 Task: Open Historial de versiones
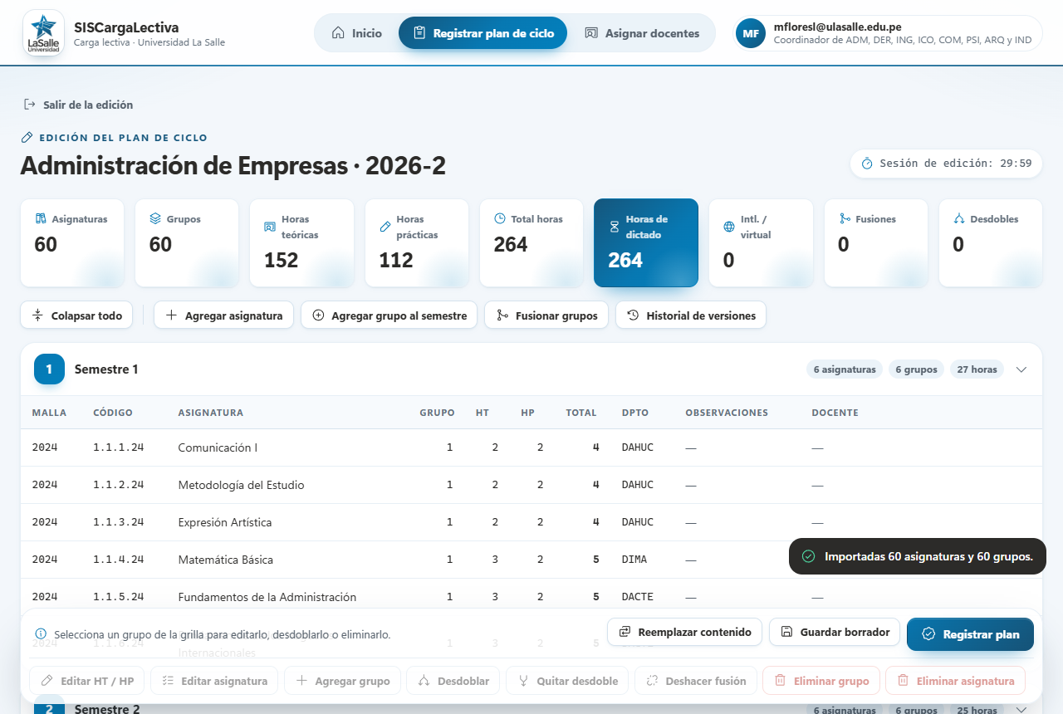691,315
